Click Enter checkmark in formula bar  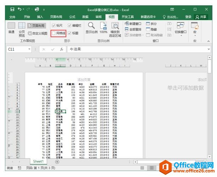(52, 49)
